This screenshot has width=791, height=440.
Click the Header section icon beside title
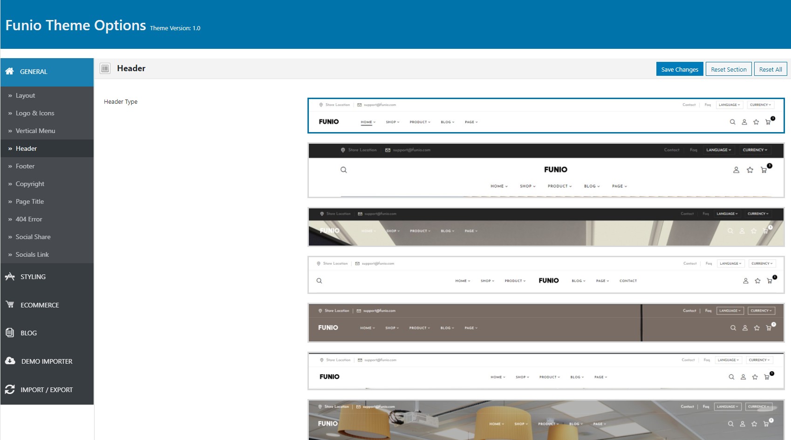click(x=105, y=68)
